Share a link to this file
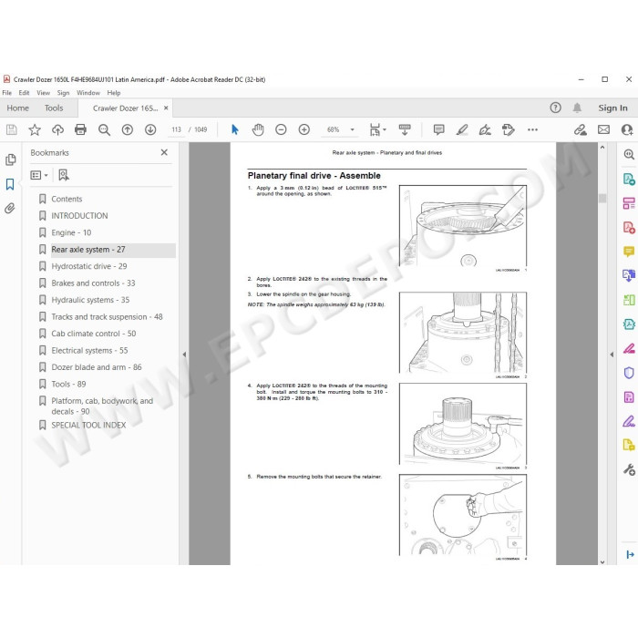 pos(581,129)
